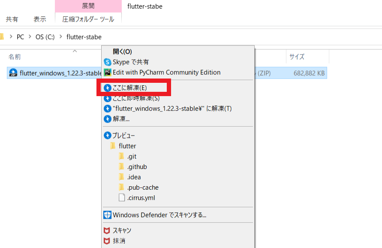Click .cirrus.yml entry in preview tree
Screen dimensions: 382x248
point(141,198)
